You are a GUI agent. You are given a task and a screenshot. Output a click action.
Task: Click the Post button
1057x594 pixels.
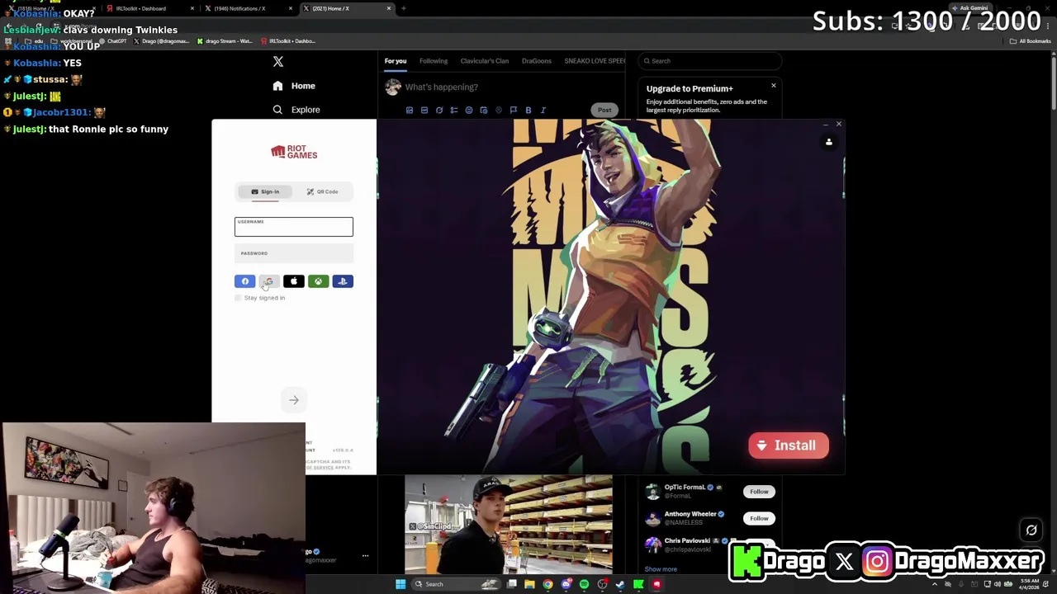point(604,110)
